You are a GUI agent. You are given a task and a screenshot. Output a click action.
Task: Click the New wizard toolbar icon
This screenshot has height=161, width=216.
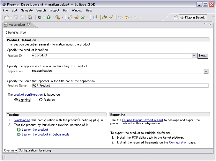tap(6, 17)
